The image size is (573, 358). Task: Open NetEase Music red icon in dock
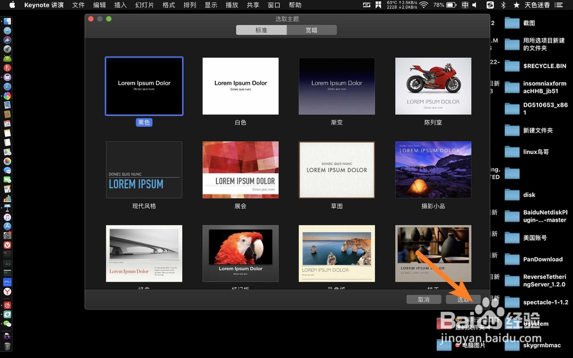pos(7,305)
